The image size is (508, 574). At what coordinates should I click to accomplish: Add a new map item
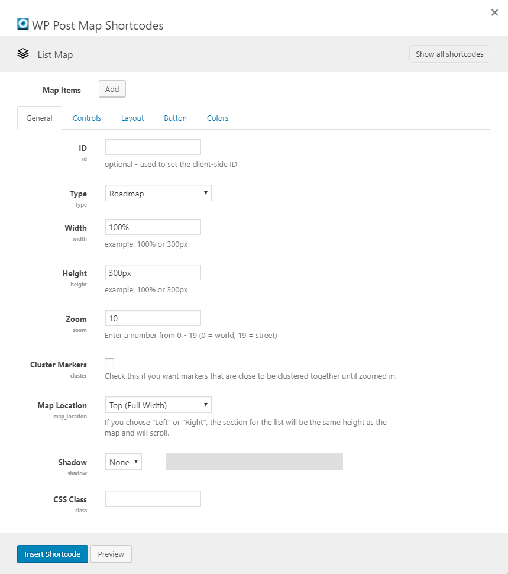tap(112, 89)
